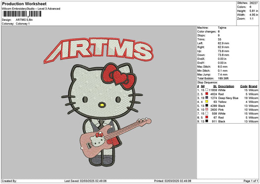Click the 'Printed: 02/03/2025 02.49.08' text
The height and width of the screenshot is (184, 260).
(172, 181)
